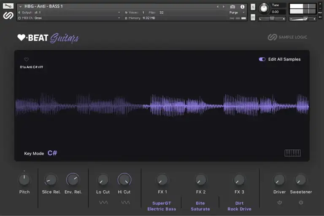Viewport: 324px width, 216px height.
Task: Click the Heart-Beat Guitars logo
Action: [48, 38]
